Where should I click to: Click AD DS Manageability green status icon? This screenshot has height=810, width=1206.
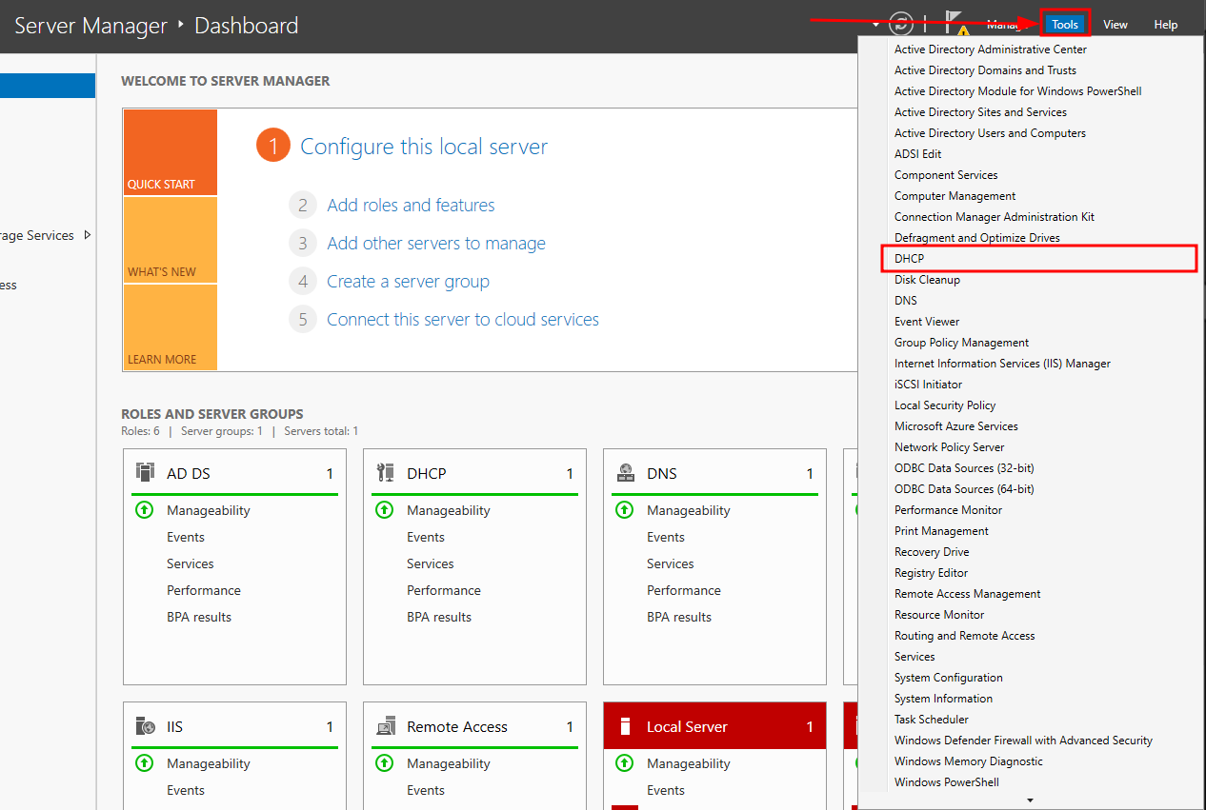click(x=144, y=510)
